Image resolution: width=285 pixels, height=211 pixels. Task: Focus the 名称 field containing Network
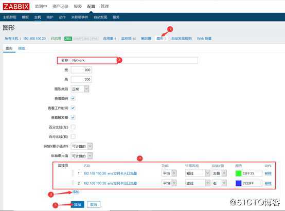pos(134,60)
